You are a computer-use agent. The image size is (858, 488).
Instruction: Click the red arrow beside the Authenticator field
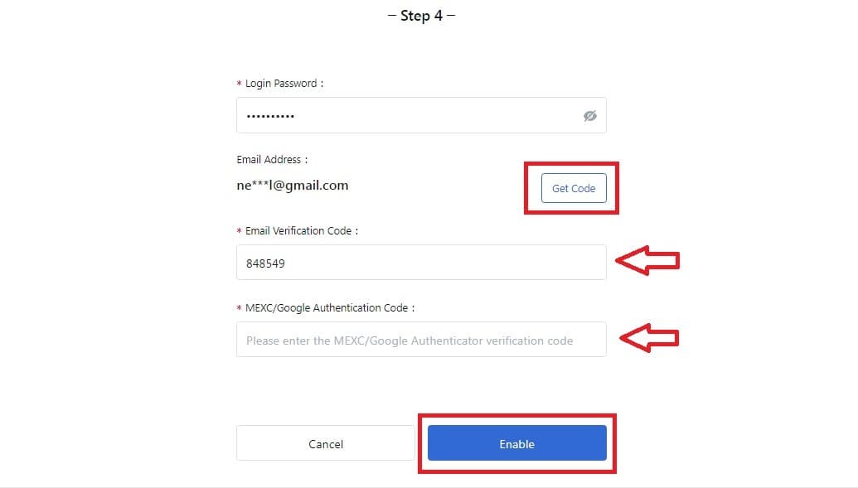[649, 338]
